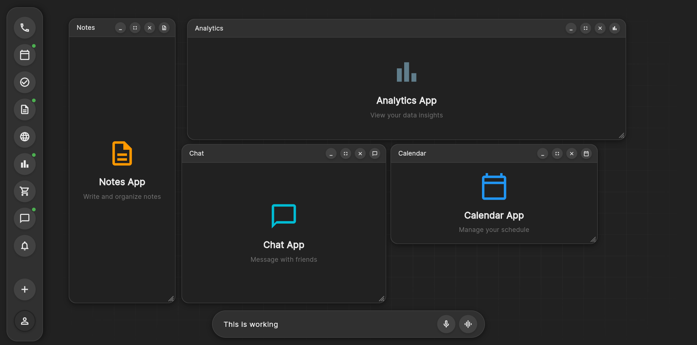Image resolution: width=697 pixels, height=345 pixels.
Task: Click the bubble icon in Chat title bar
Action: pos(375,153)
